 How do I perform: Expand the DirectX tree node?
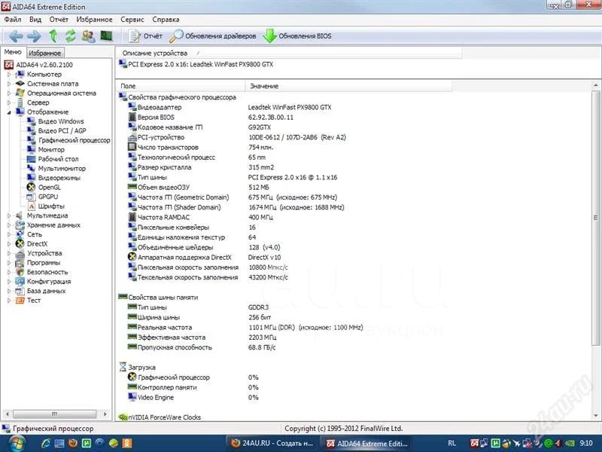[x=9, y=243]
